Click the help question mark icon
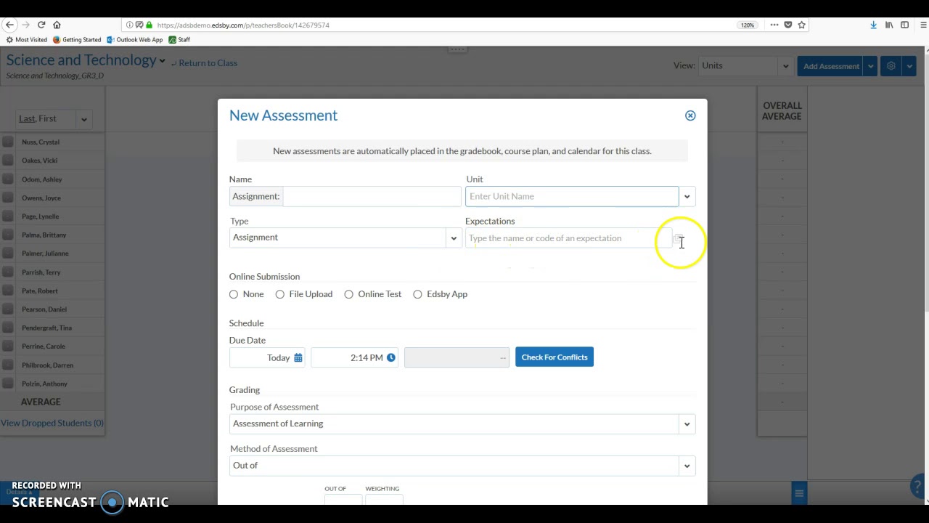Viewport: 929px width, 523px height. pos(917,487)
